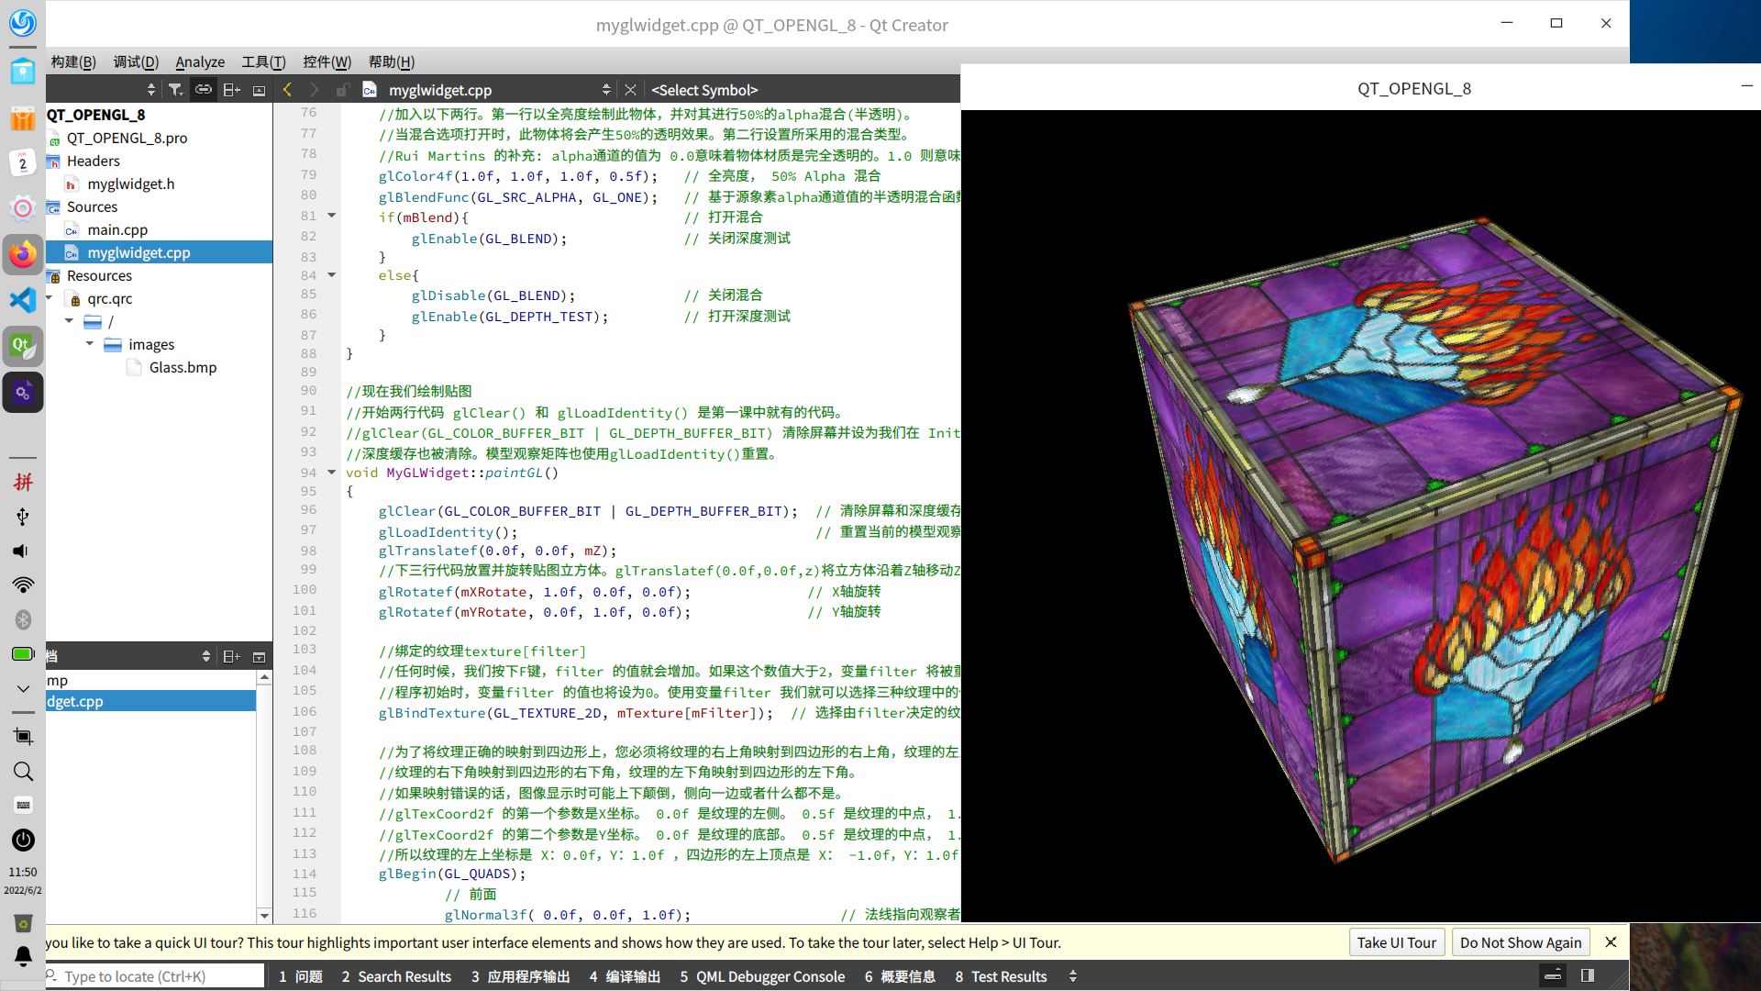Click the split panel icon in Projects toolbar

[x=231, y=90]
